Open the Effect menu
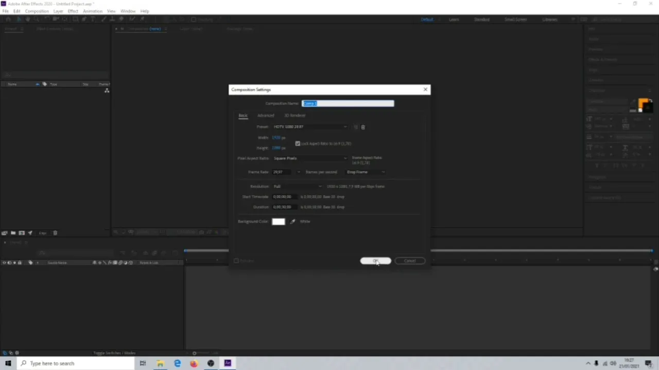 click(x=73, y=11)
